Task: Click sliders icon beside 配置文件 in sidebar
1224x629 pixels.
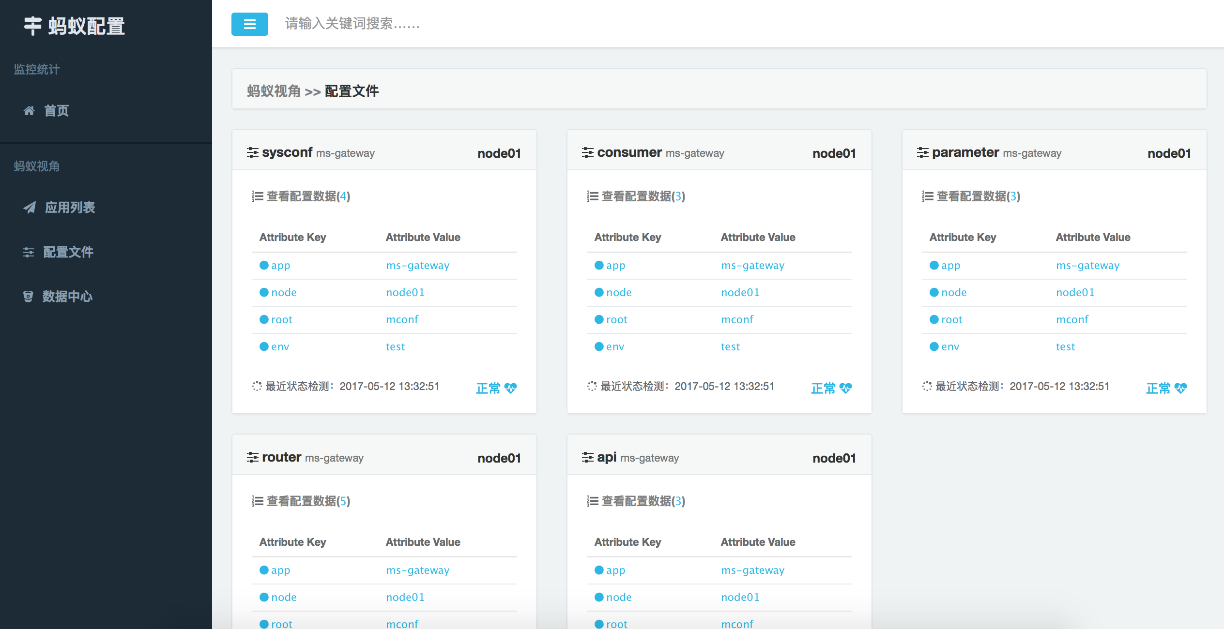Action: coord(29,252)
